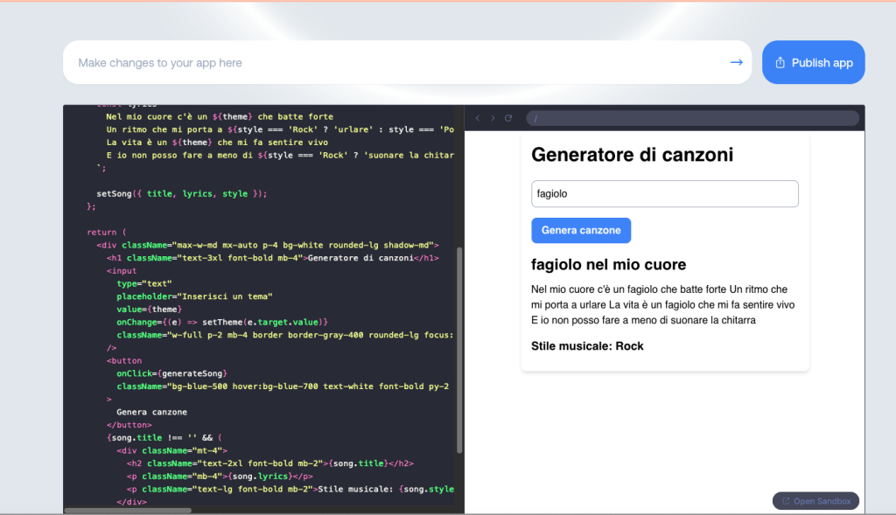Click the Genera canzone button

point(581,230)
